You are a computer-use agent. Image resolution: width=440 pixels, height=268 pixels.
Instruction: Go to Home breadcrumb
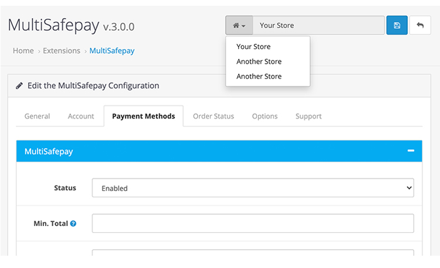coord(23,51)
